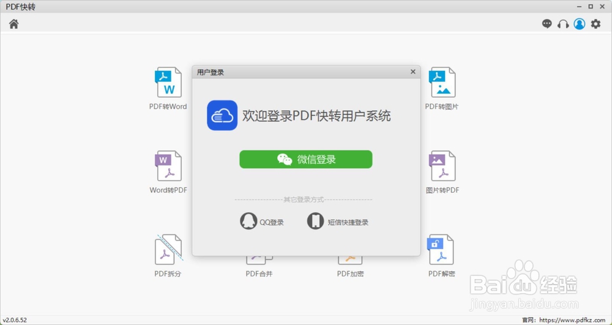Choose QQ登录 text link
The height and width of the screenshot is (325, 612).
coord(272,223)
